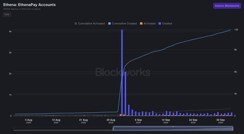Click the 5 Aug axis label
244x134 pixels.
click(29, 121)
